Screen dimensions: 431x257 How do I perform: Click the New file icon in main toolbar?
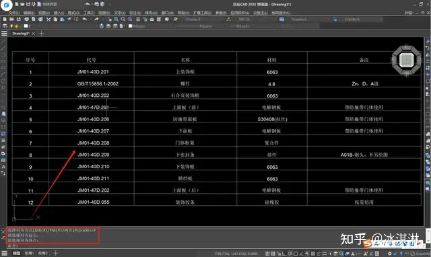(5, 20)
